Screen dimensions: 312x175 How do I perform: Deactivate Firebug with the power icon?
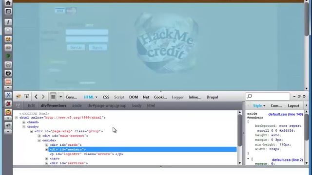[x=304, y=96]
